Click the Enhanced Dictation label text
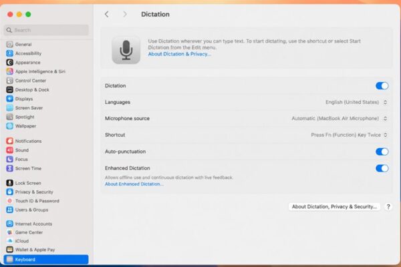The image size is (401, 267). pos(128,168)
